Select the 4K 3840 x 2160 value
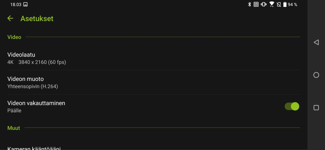Image resolution: width=325 pixels, height=150 pixels. (37, 62)
